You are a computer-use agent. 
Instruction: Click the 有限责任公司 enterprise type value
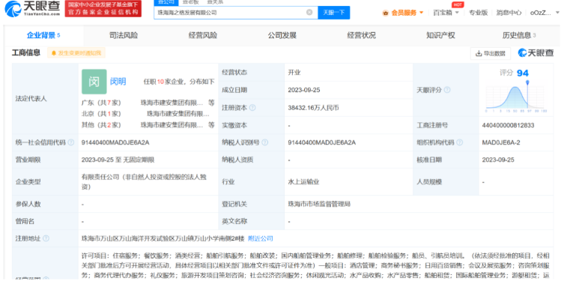click(144, 182)
